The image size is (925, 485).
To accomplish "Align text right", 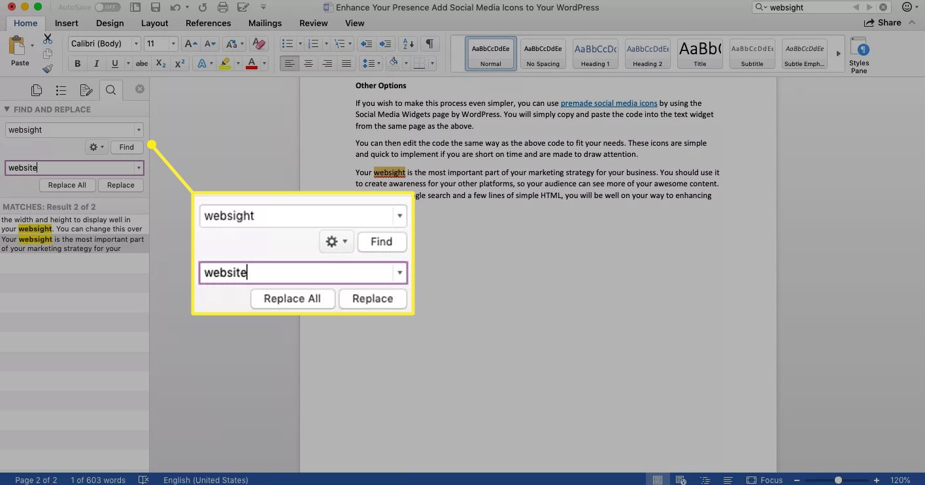I will (328, 63).
